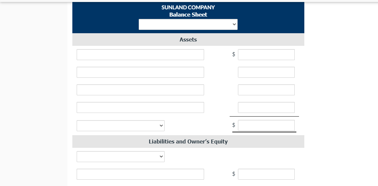
Task: Select the second asset amount field
Action: tap(266, 72)
